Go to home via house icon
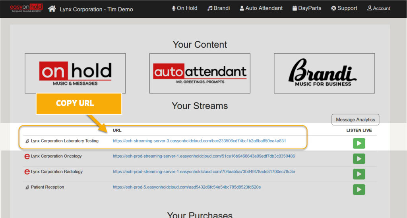 tap(52, 9)
